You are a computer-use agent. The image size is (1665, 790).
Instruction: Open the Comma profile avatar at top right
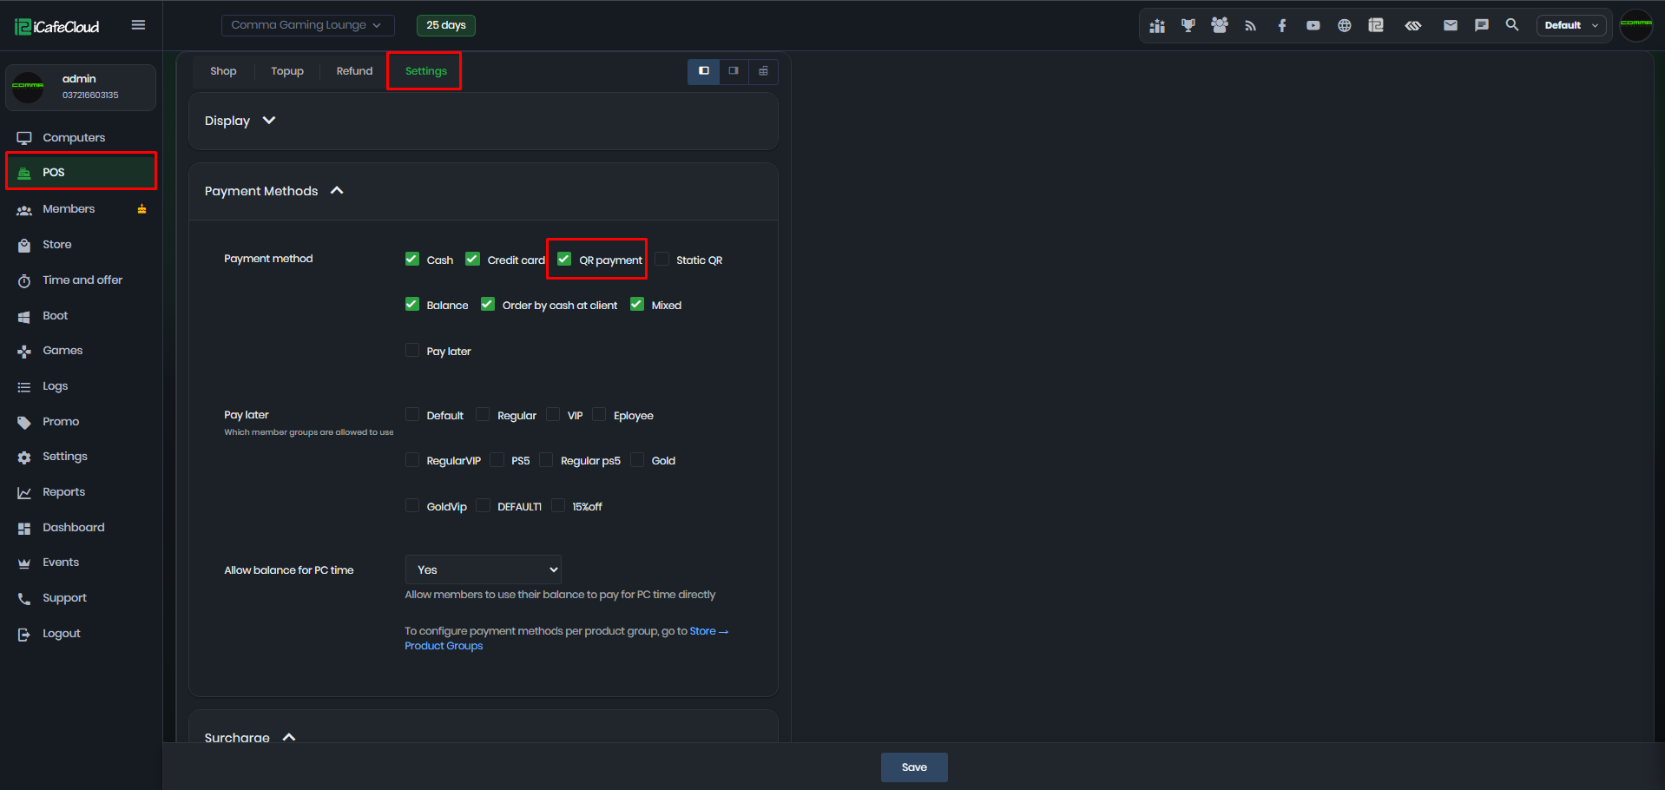1636,25
